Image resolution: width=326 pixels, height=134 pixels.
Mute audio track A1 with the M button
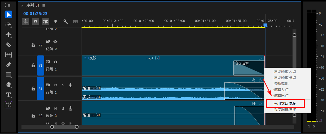coord(56,85)
